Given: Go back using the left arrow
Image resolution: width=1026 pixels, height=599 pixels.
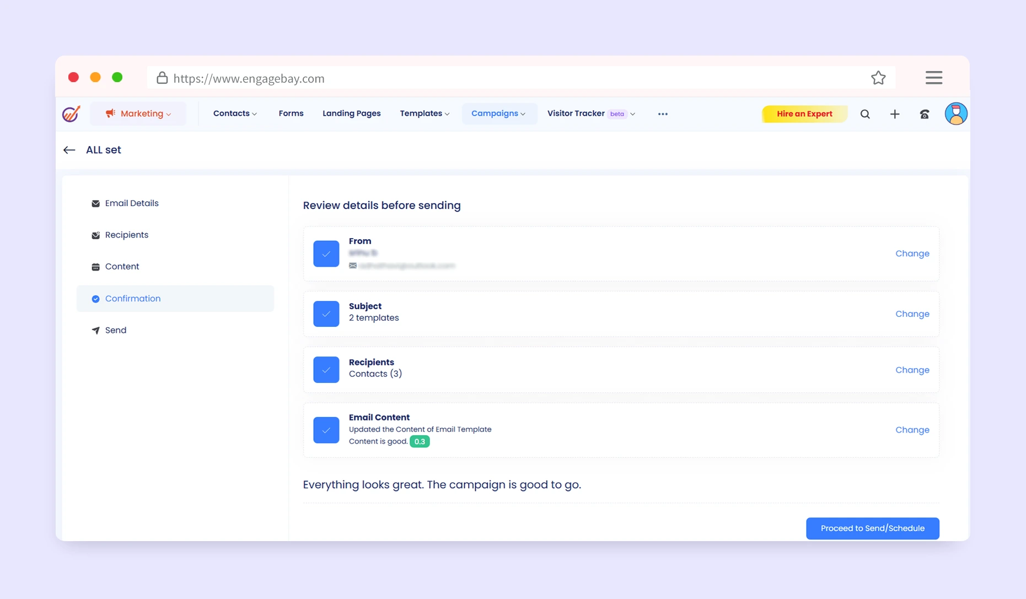Looking at the screenshot, I should (69, 150).
